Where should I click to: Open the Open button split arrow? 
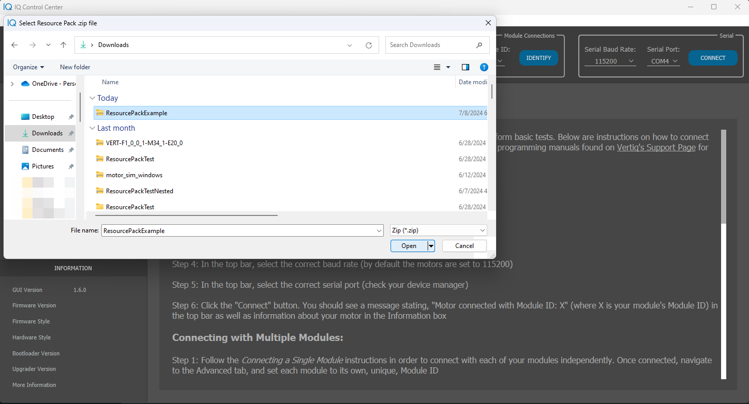431,246
